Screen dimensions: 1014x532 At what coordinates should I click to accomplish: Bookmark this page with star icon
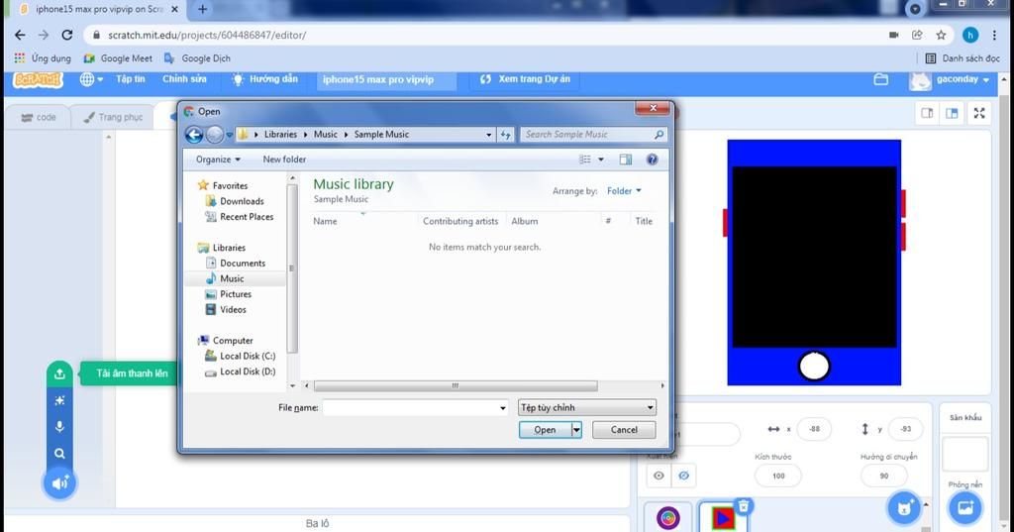pos(941,35)
